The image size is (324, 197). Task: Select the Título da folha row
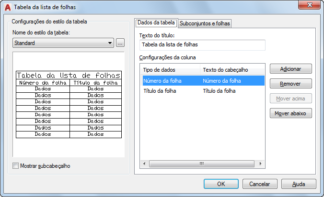point(204,91)
